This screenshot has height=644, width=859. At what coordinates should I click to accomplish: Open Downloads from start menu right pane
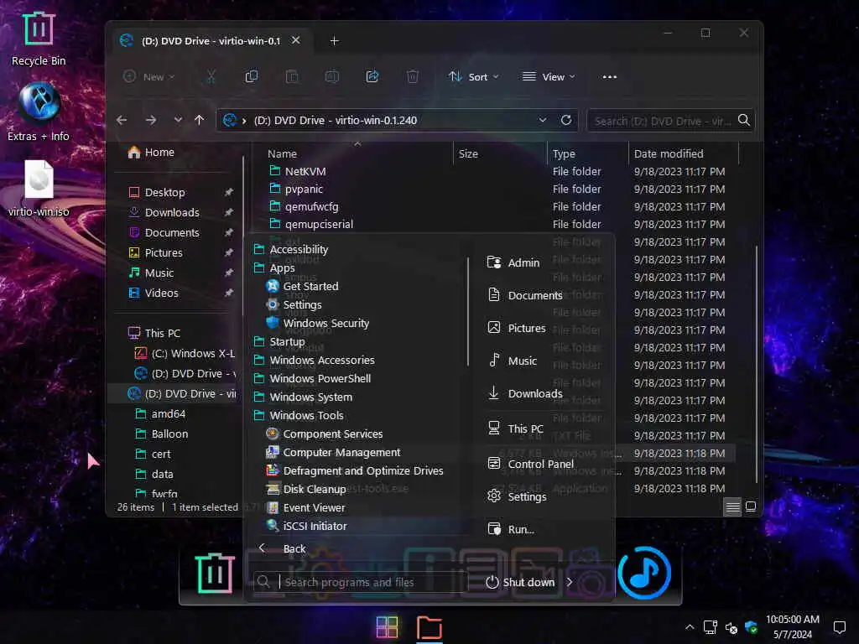click(x=525, y=394)
